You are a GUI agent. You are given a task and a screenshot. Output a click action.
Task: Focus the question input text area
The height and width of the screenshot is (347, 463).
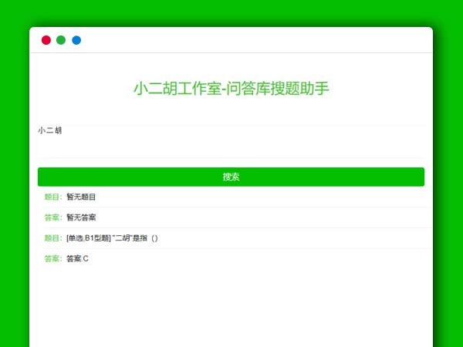[x=231, y=141]
